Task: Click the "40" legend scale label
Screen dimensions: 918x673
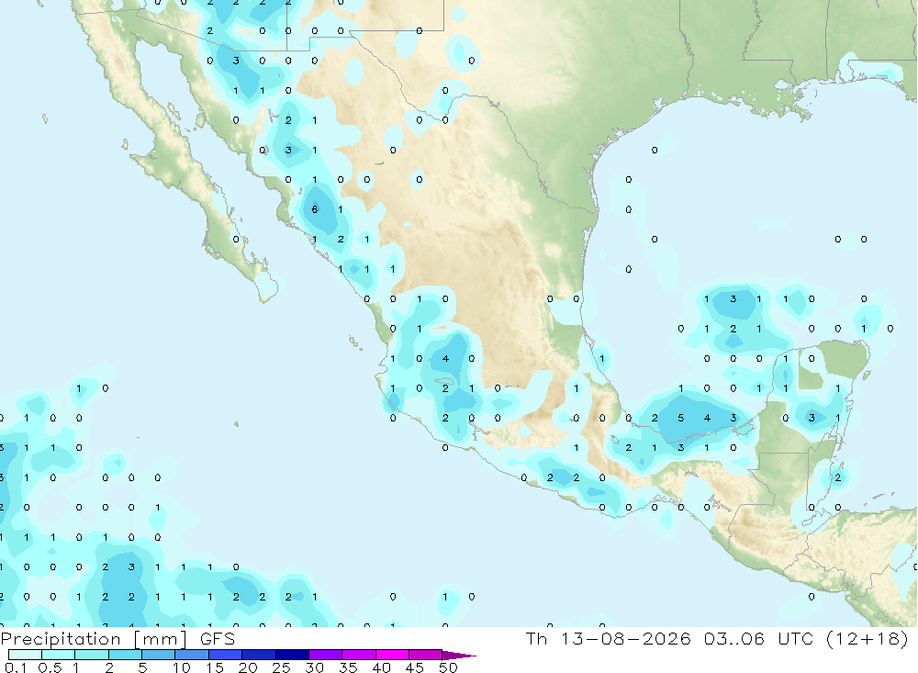Action: click(382, 667)
